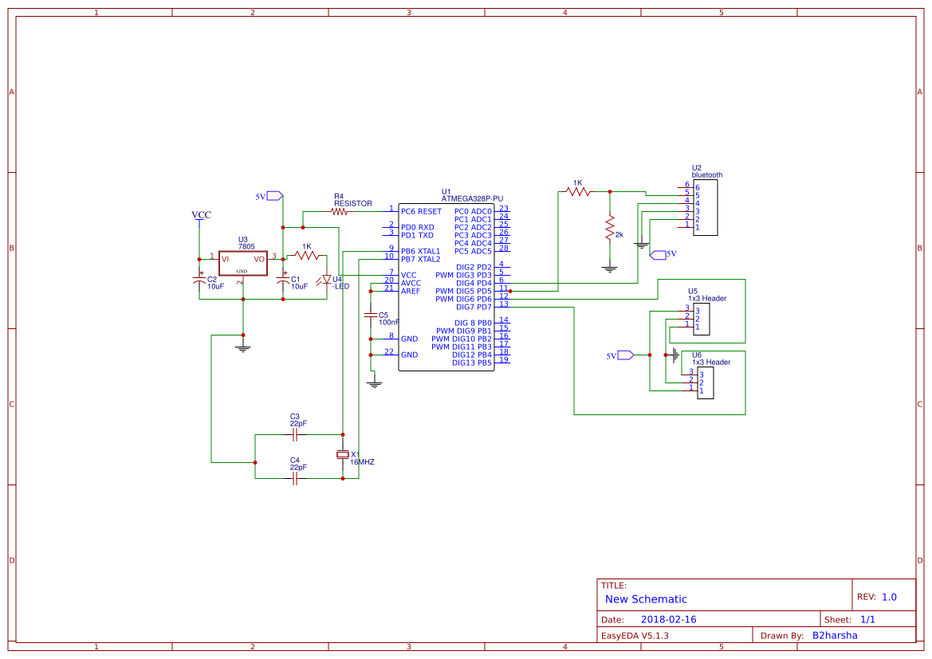Click the 16MHZ crystal value label
The image size is (932, 659).
(362, 462)
